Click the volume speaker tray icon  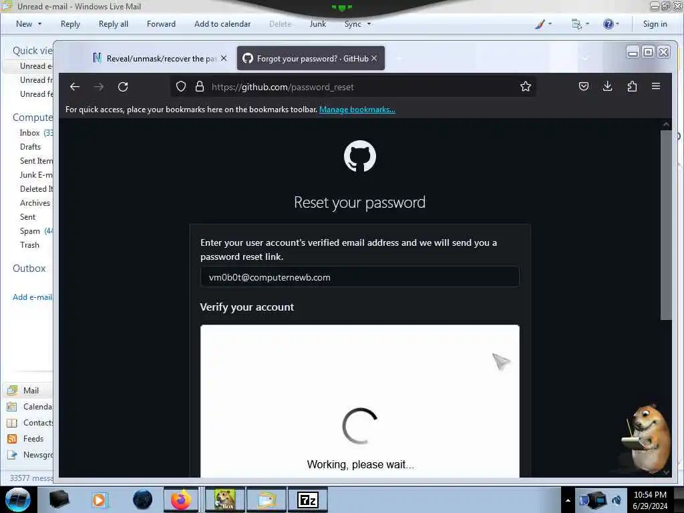(617, 500)
